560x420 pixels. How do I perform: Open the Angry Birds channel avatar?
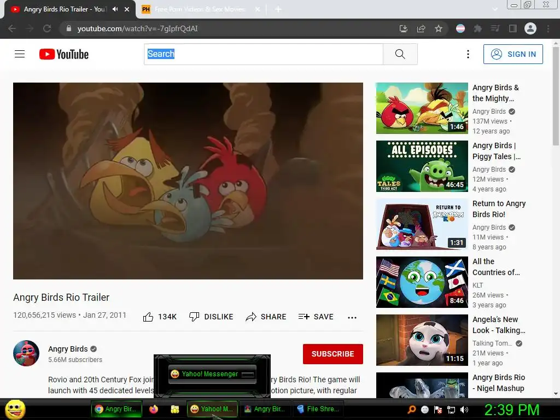click(26, 353)
